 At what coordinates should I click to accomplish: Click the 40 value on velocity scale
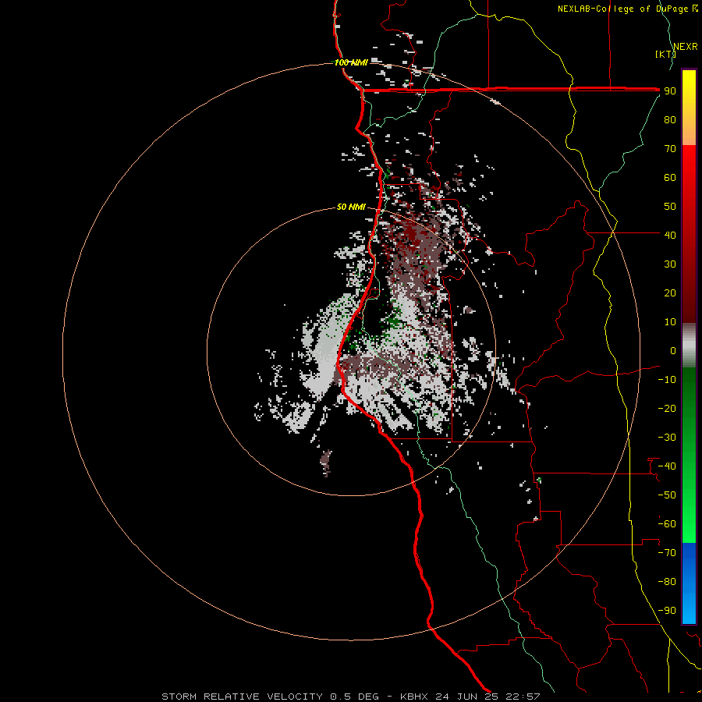coord(670,235)
